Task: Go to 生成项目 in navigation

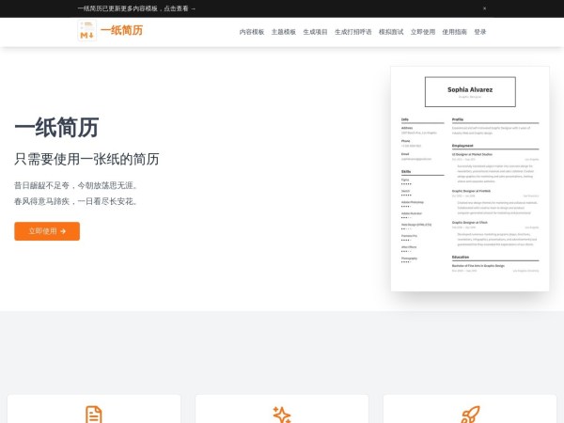Action: click(x=315, y=32)
